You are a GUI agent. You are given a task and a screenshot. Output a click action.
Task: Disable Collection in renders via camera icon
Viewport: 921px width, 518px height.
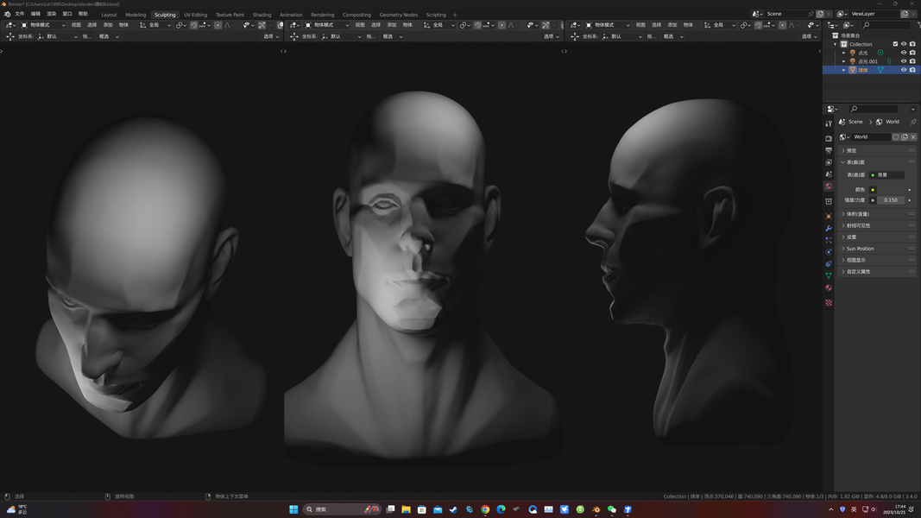click(912, 44)
